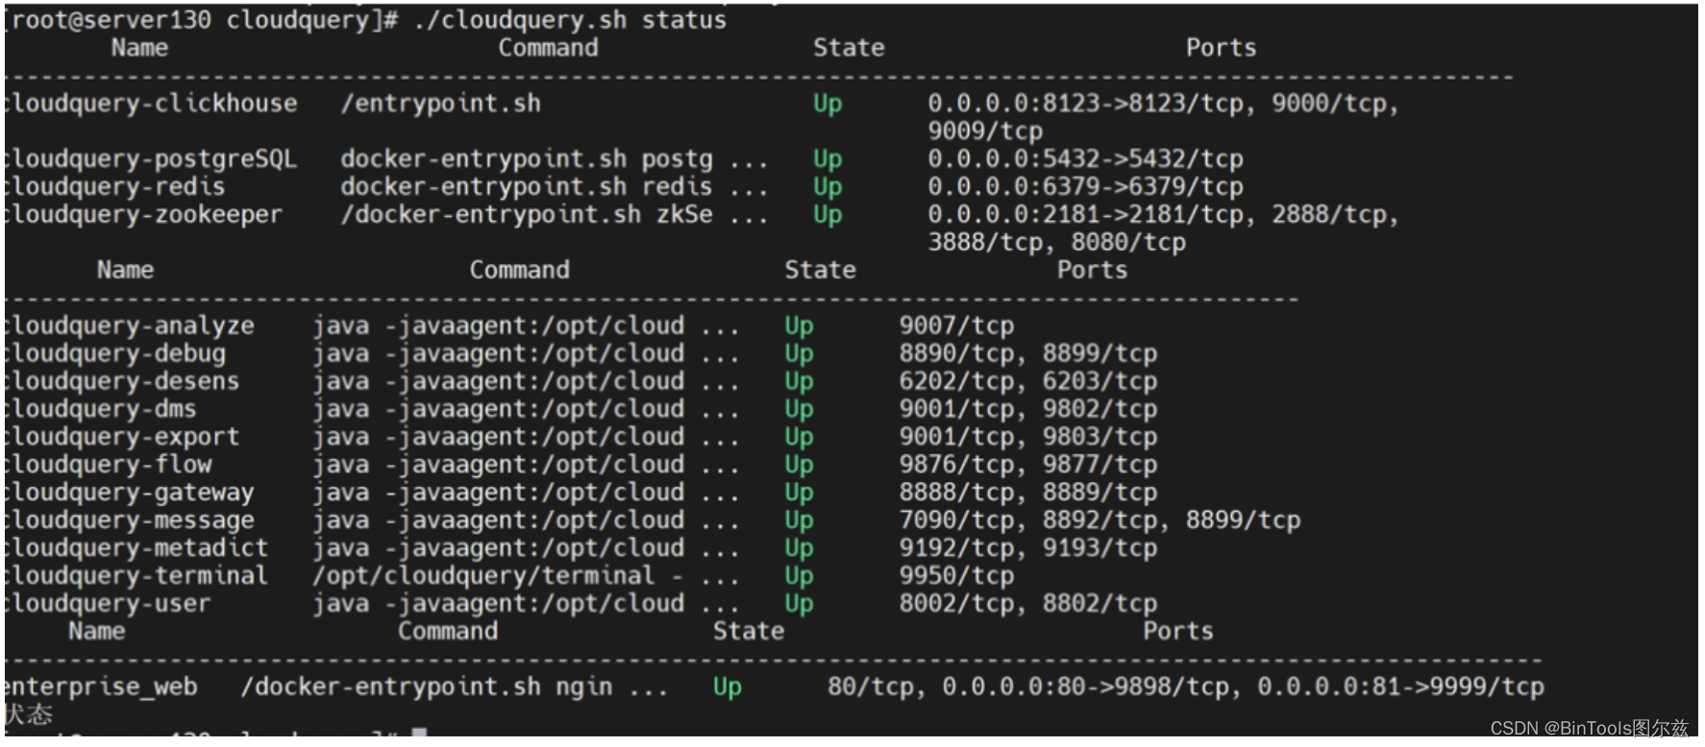
Task: Click the Up state of cloudquery-analyze
Action: click(x=799, y=327)
